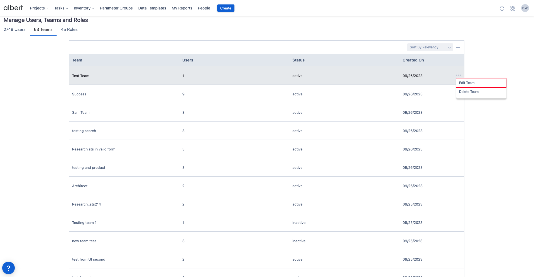The width and height of the screenshot is (534, 277).
Task: Navigate to My Reports
Action: coord(182,8)
